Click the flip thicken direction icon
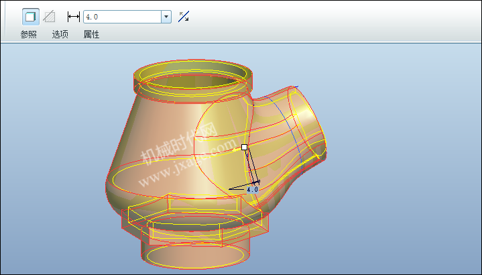This screenshot has height=275, width=482. tap(184, 17)
